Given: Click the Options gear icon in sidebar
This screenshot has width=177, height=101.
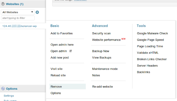Looking at the screenshot, I should pyautogui.click(x=3, y=89).
